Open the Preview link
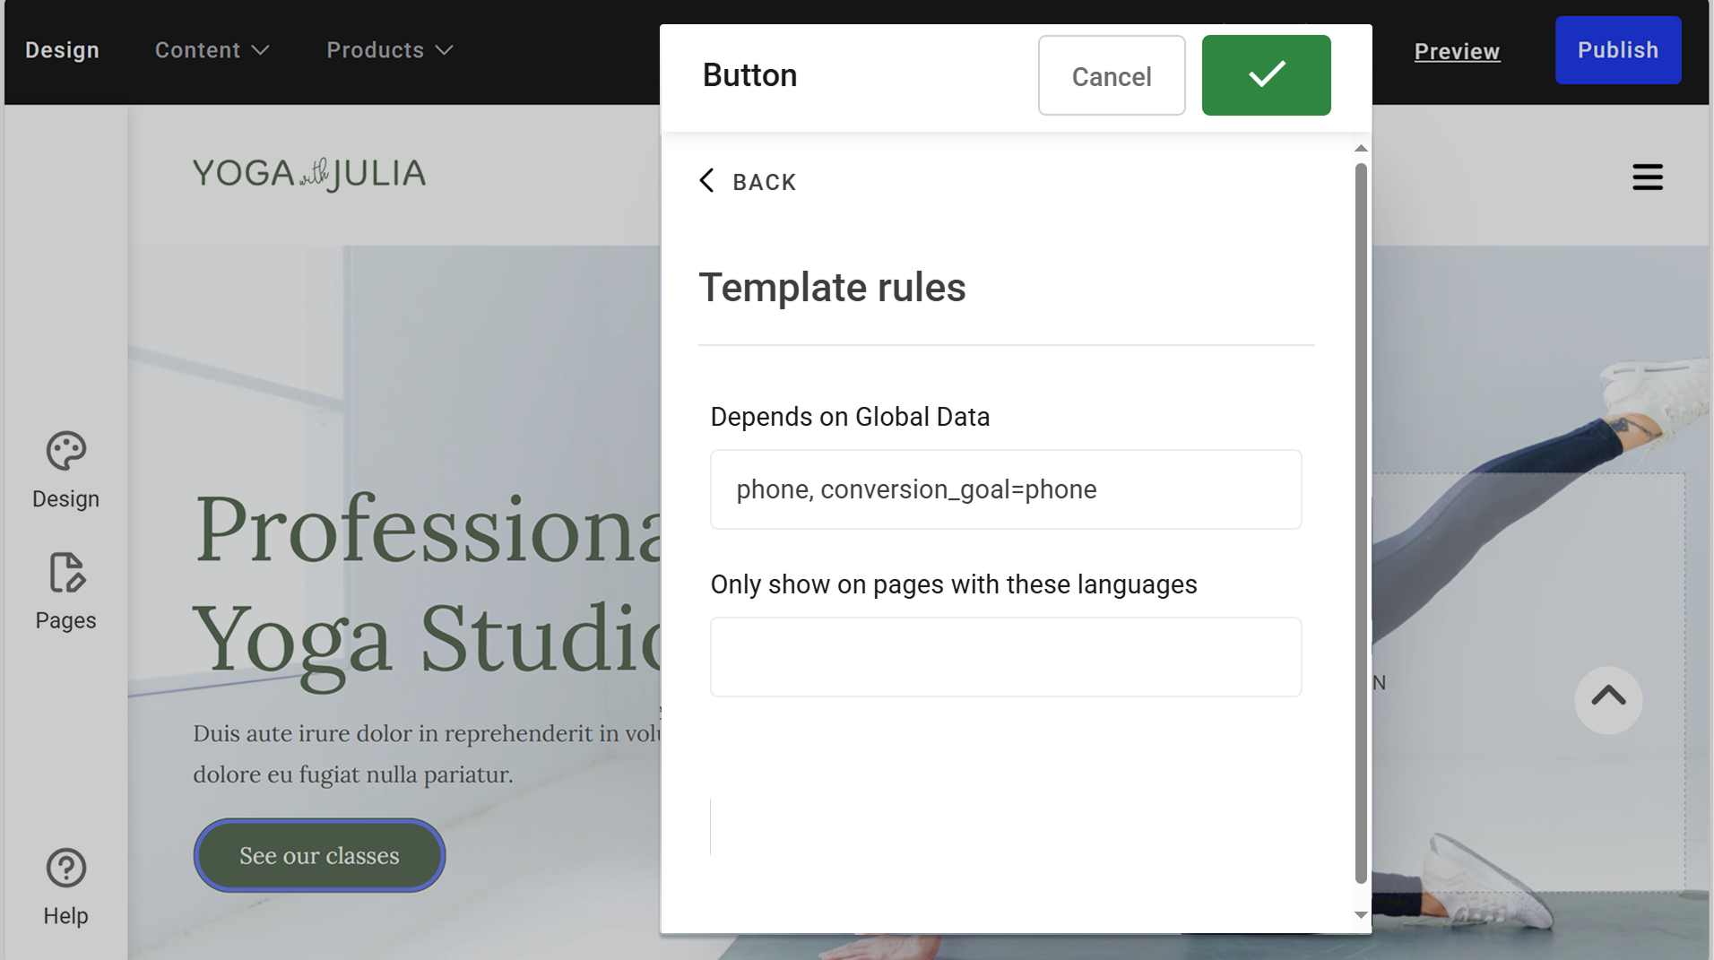 1456,51
